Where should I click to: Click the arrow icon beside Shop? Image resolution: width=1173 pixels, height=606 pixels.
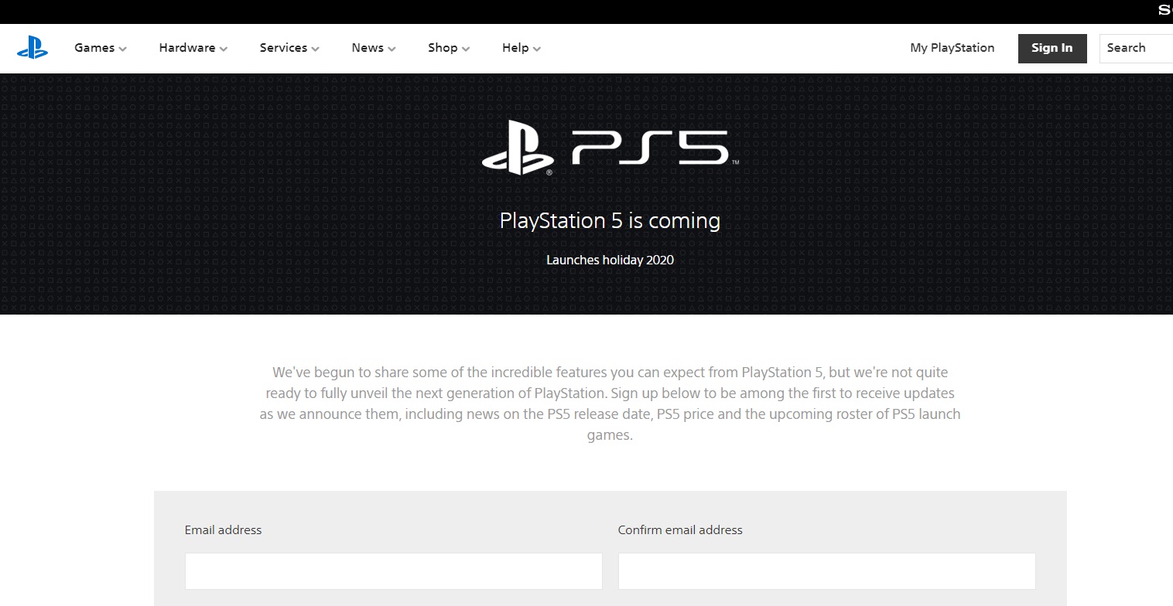(466, 49)
